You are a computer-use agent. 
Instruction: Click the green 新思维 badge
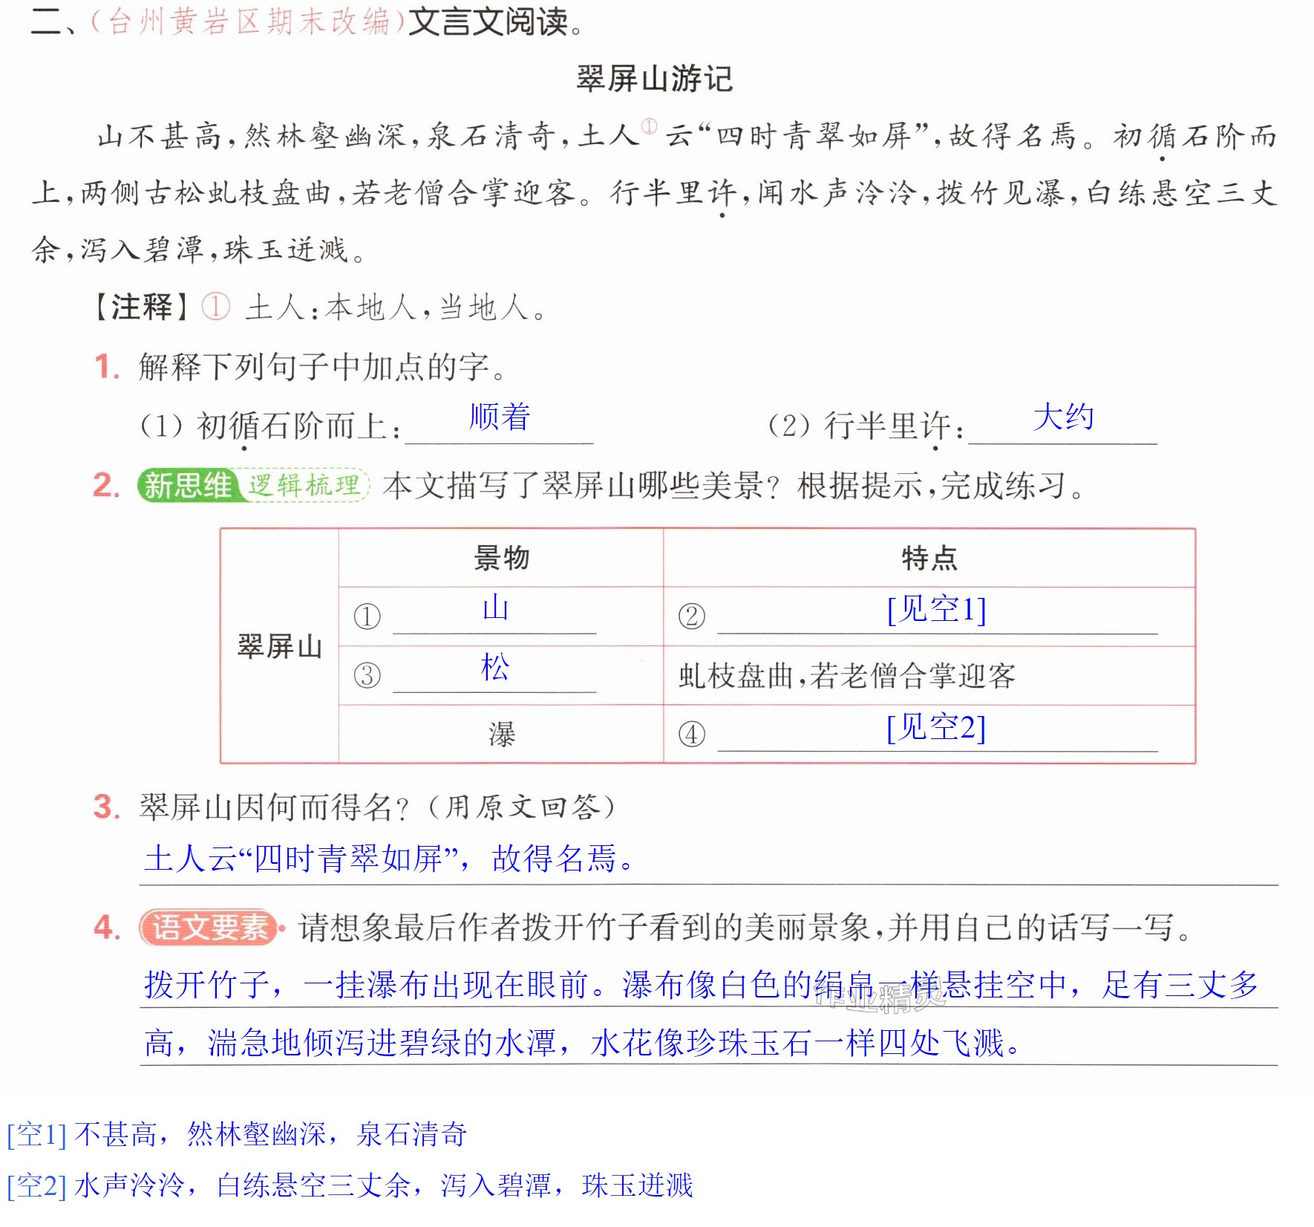point(189,486)
